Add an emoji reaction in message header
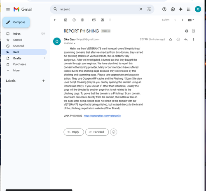The height and width of the screenshot is (191, 206). (x=178, y=40)
